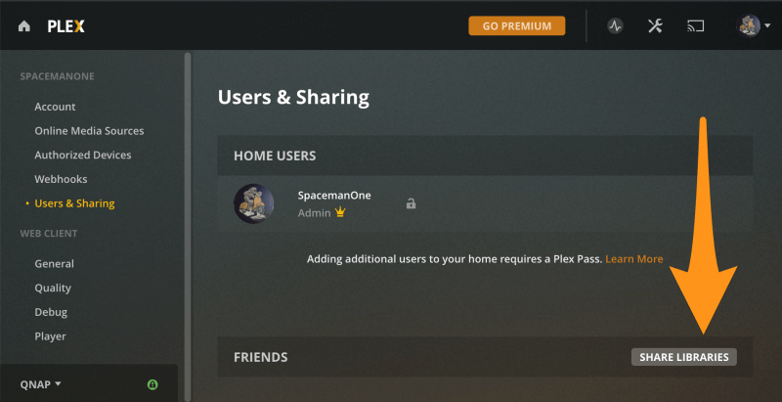This screenshot has height=402, width=782.
Task: Open the activity monitor icon
Action: click(x=615, y=26)
